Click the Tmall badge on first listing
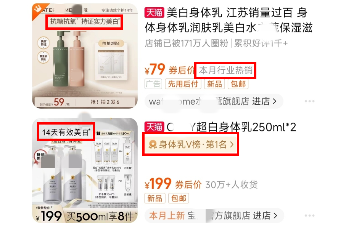This screenshot has width=346, height=227. point(154,12)
